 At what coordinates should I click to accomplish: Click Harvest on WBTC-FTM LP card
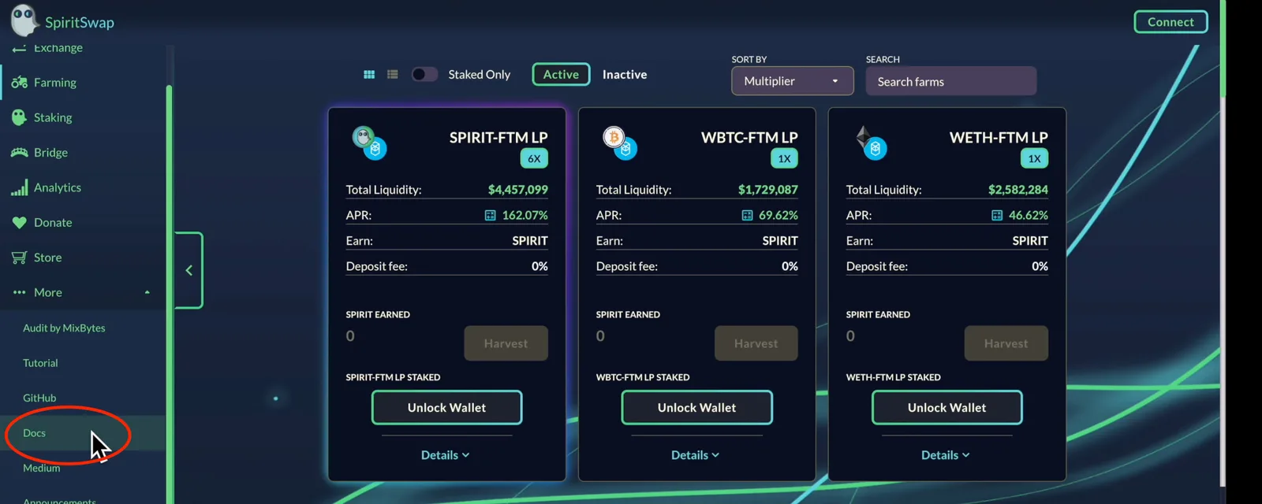756,343
